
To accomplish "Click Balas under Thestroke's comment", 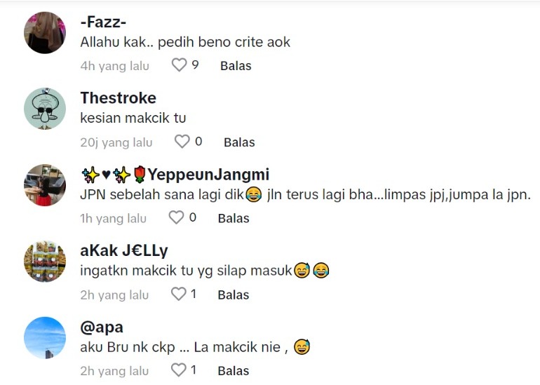I will (239, 142).
